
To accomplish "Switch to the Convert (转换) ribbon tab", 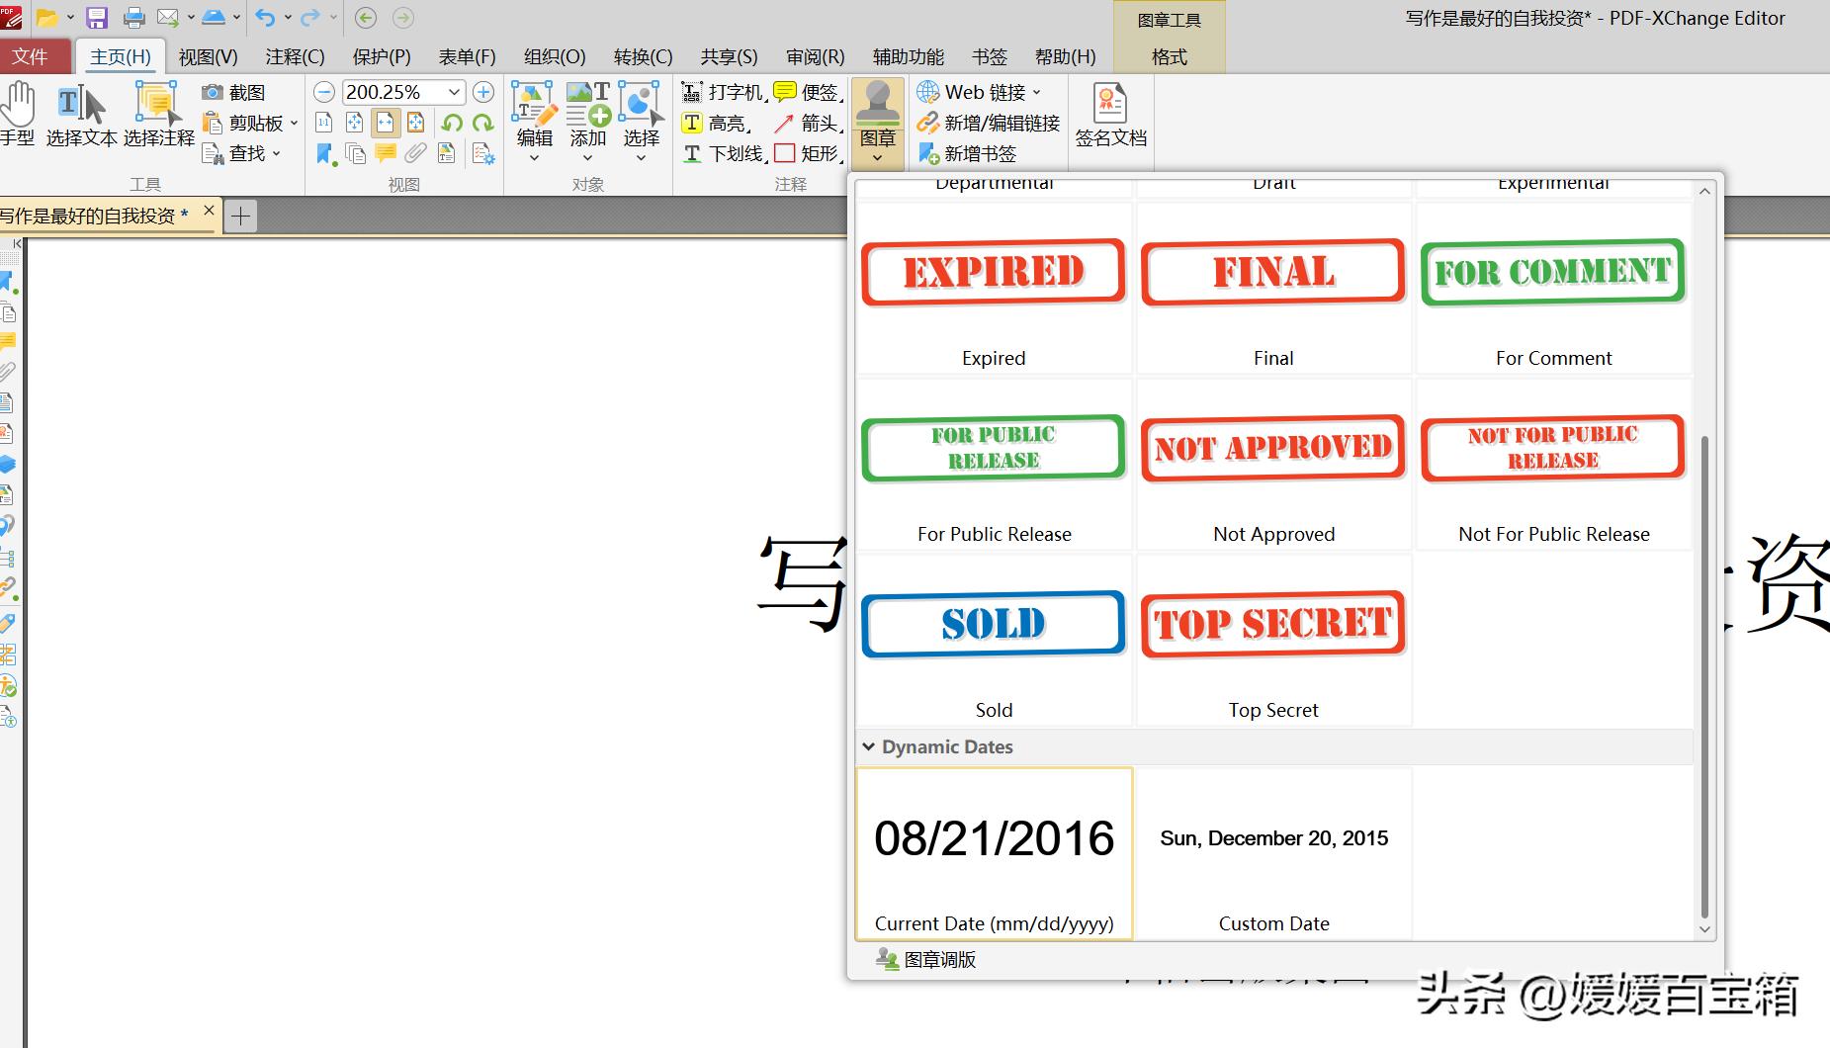I will (x=643, y=57).
